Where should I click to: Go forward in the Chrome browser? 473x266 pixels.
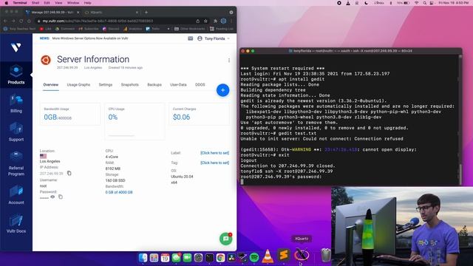13,21
